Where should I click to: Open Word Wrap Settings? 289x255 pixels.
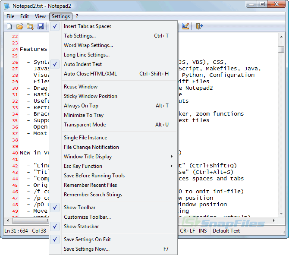pyautogui.click(x=113, y=45)
